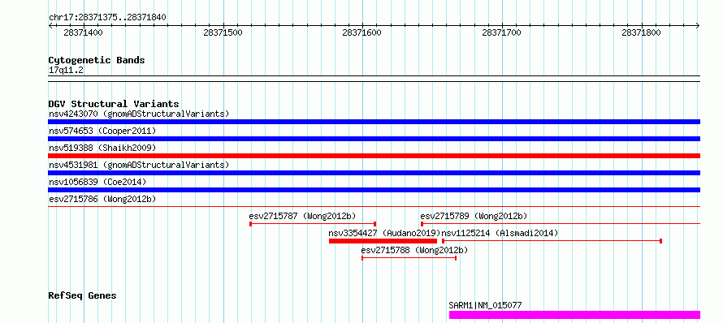Select esv2715786 (Wong2012b) label
723x323 pixels.
point(102,199)
